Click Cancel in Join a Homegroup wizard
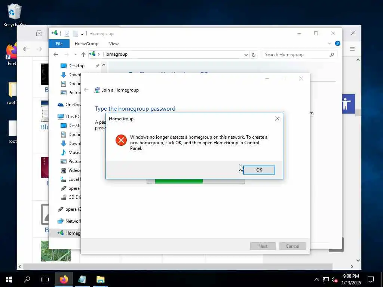This screenshot has width=383, height=287. (x=292, y=246)
